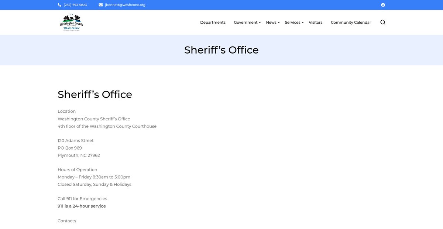
Task: Click the 'Hours of Operation' label
Action: click(x=78, y=170)
